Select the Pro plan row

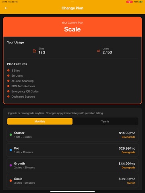[x=72, y=150]
